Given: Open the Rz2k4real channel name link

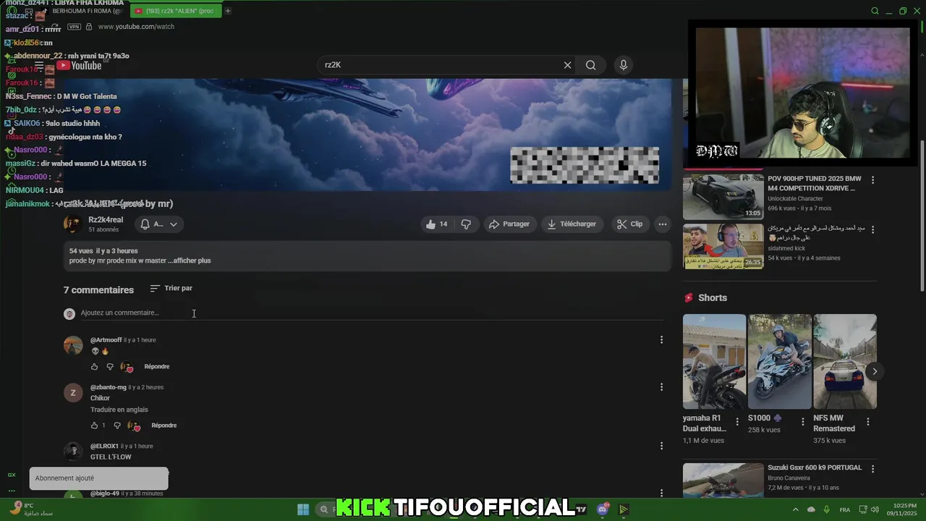Looking at the screenshot, I should coord(106,220).
